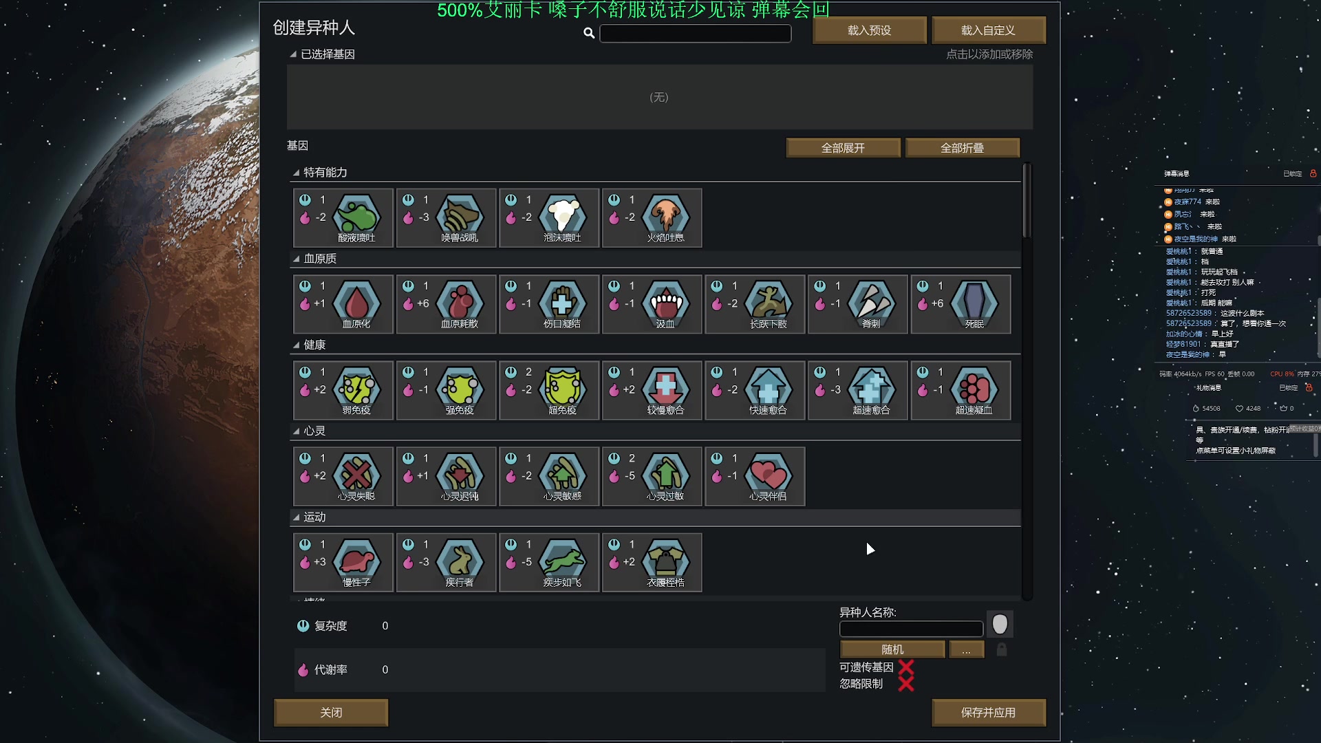Pick the 超速愈合 superfast healing gene
Screen dimensions: 1321x743
coord(858,390)
